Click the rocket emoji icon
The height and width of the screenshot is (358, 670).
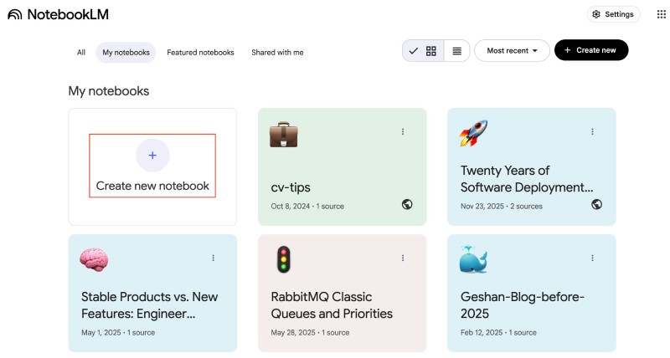pos(473,133)
